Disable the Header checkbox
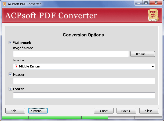 10,74
